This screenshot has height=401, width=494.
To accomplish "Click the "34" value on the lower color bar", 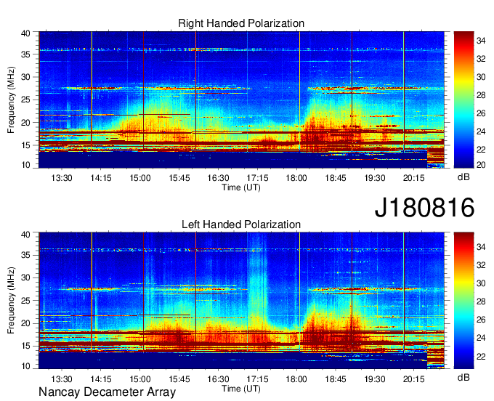I will [x=481, y=247].
